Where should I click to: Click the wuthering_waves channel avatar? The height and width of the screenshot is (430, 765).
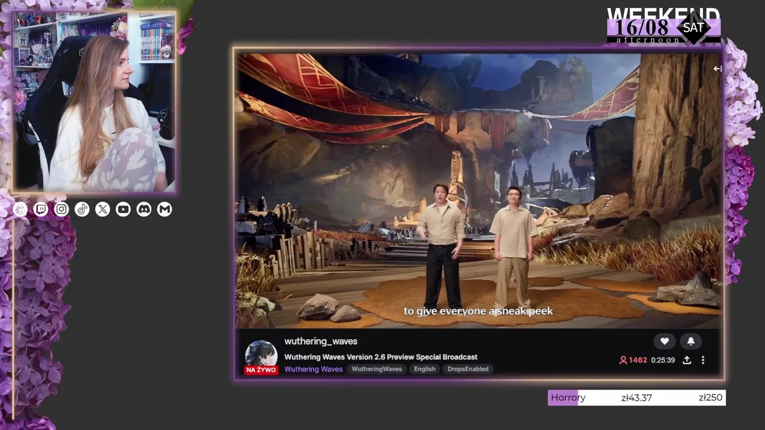tap(261, 355)
